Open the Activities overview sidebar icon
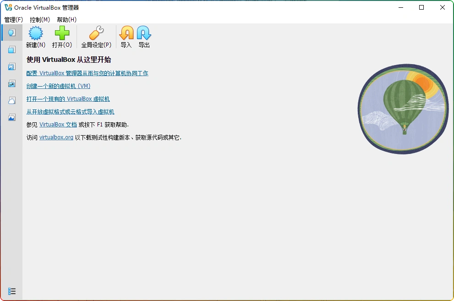454x301 pixels. tap(11, 117)
